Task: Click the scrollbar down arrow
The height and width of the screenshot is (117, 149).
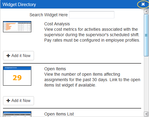Action: [146, 114]
